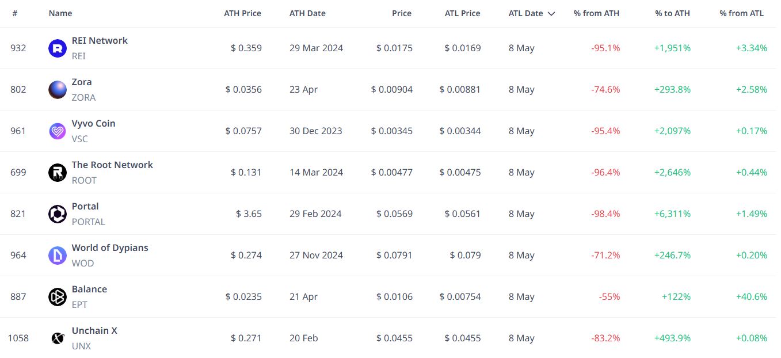Open the World of Dypians link
This screenshot has width=781, height=358.
tap(110, 248)
